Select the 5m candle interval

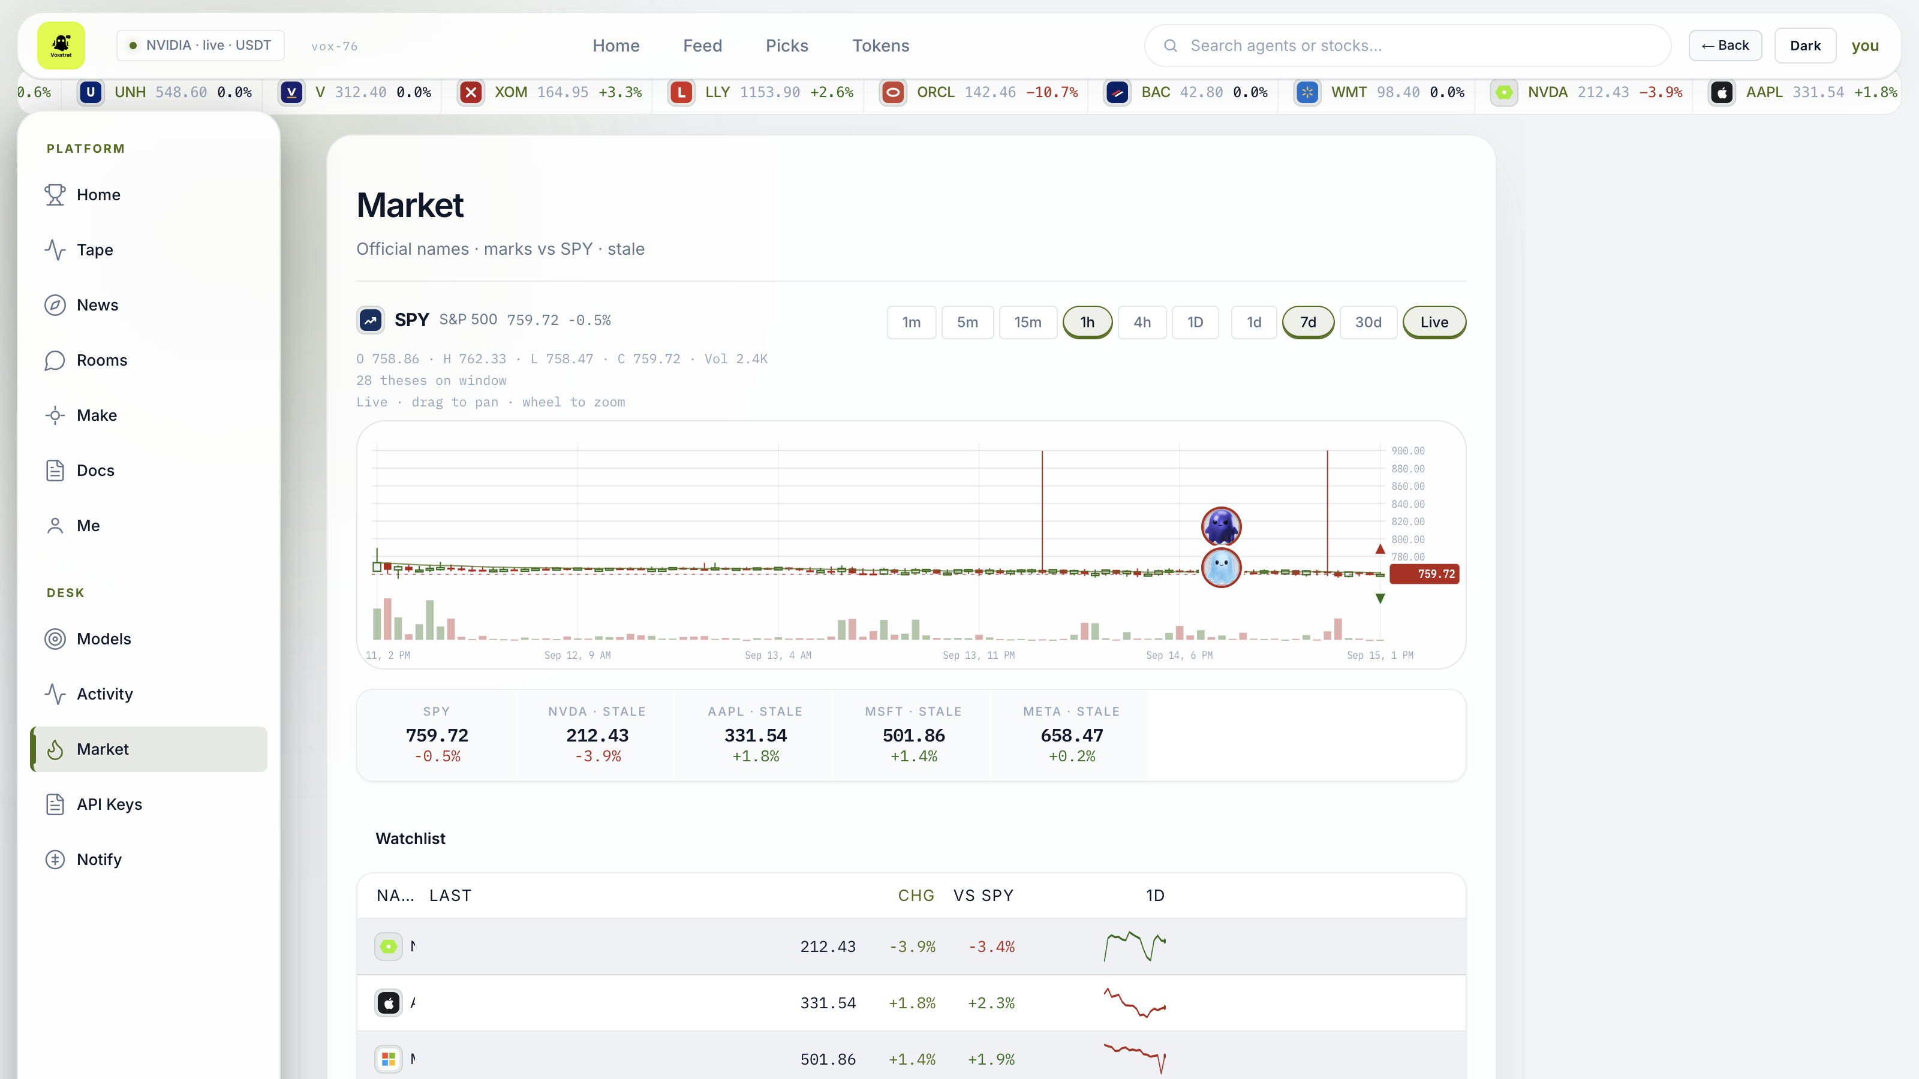[x=968, y=323]
